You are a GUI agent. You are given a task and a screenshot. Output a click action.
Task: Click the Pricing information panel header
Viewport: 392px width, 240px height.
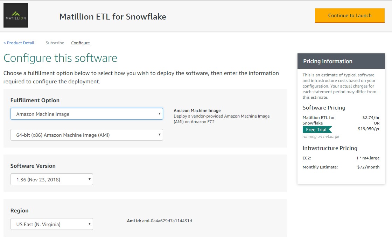(341, 61)
